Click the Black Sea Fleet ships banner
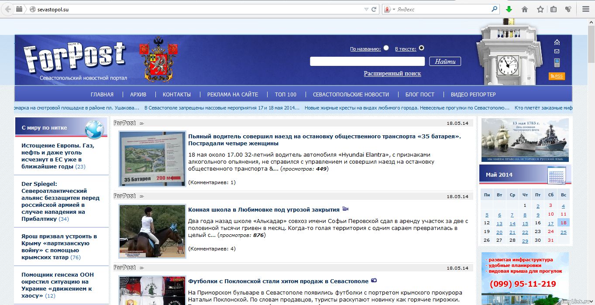Screen dimensions: 595x305 coord(525,140)
